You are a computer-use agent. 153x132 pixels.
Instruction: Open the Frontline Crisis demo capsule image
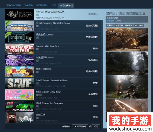click(19, 37)
